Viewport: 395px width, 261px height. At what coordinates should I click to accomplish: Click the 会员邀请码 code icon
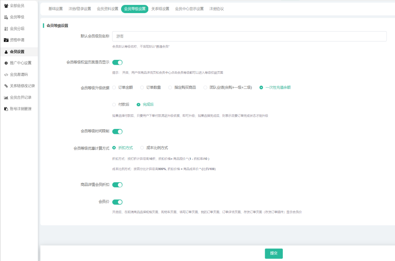point(6,74)
